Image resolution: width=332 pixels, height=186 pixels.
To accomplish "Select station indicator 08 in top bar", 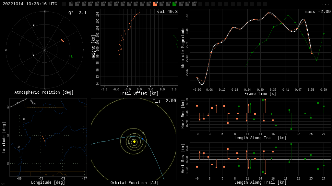I will (x=116, y=4).
